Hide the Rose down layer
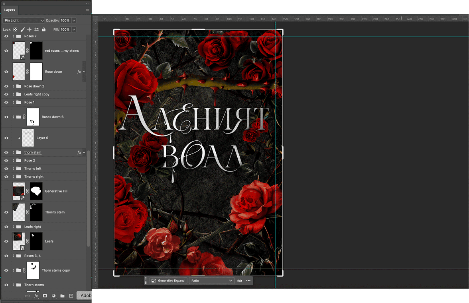 (6, 72)
